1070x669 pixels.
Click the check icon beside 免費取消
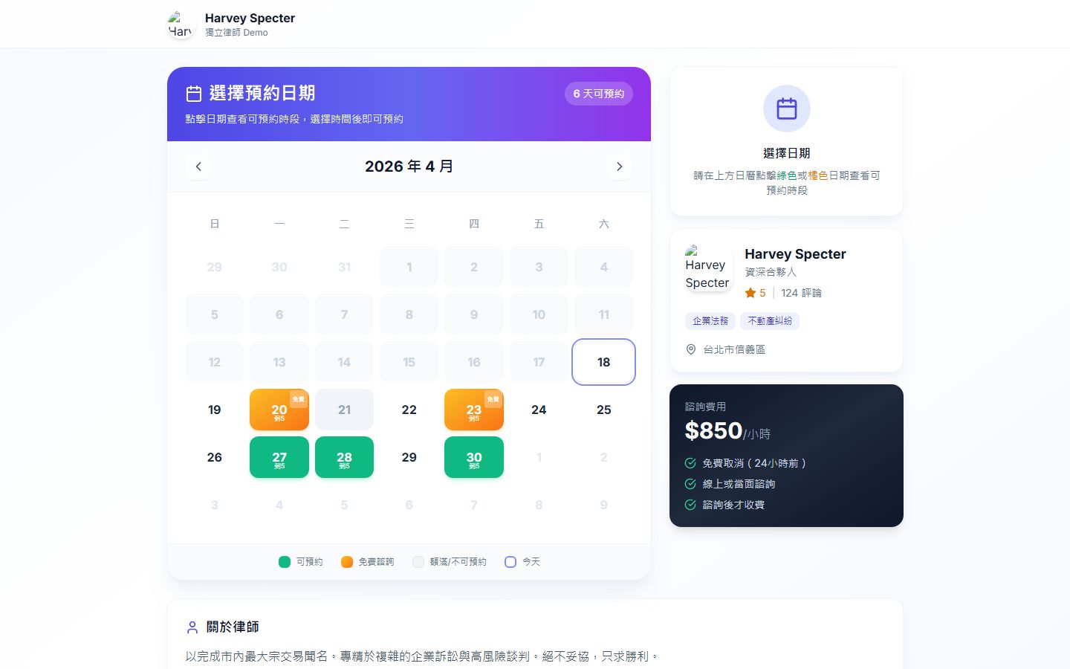coord(690,463)
